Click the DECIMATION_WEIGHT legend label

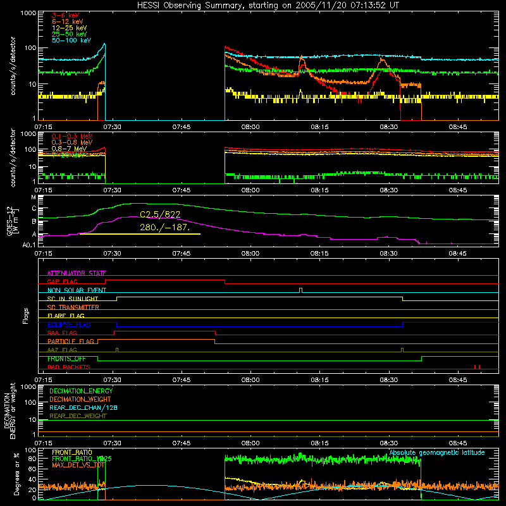tap(80, 400)
